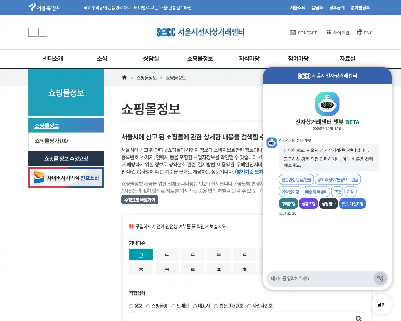Click the CONTACT envelope icon

293,32
